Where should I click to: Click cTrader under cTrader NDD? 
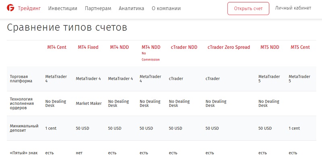tap(176, 79)
